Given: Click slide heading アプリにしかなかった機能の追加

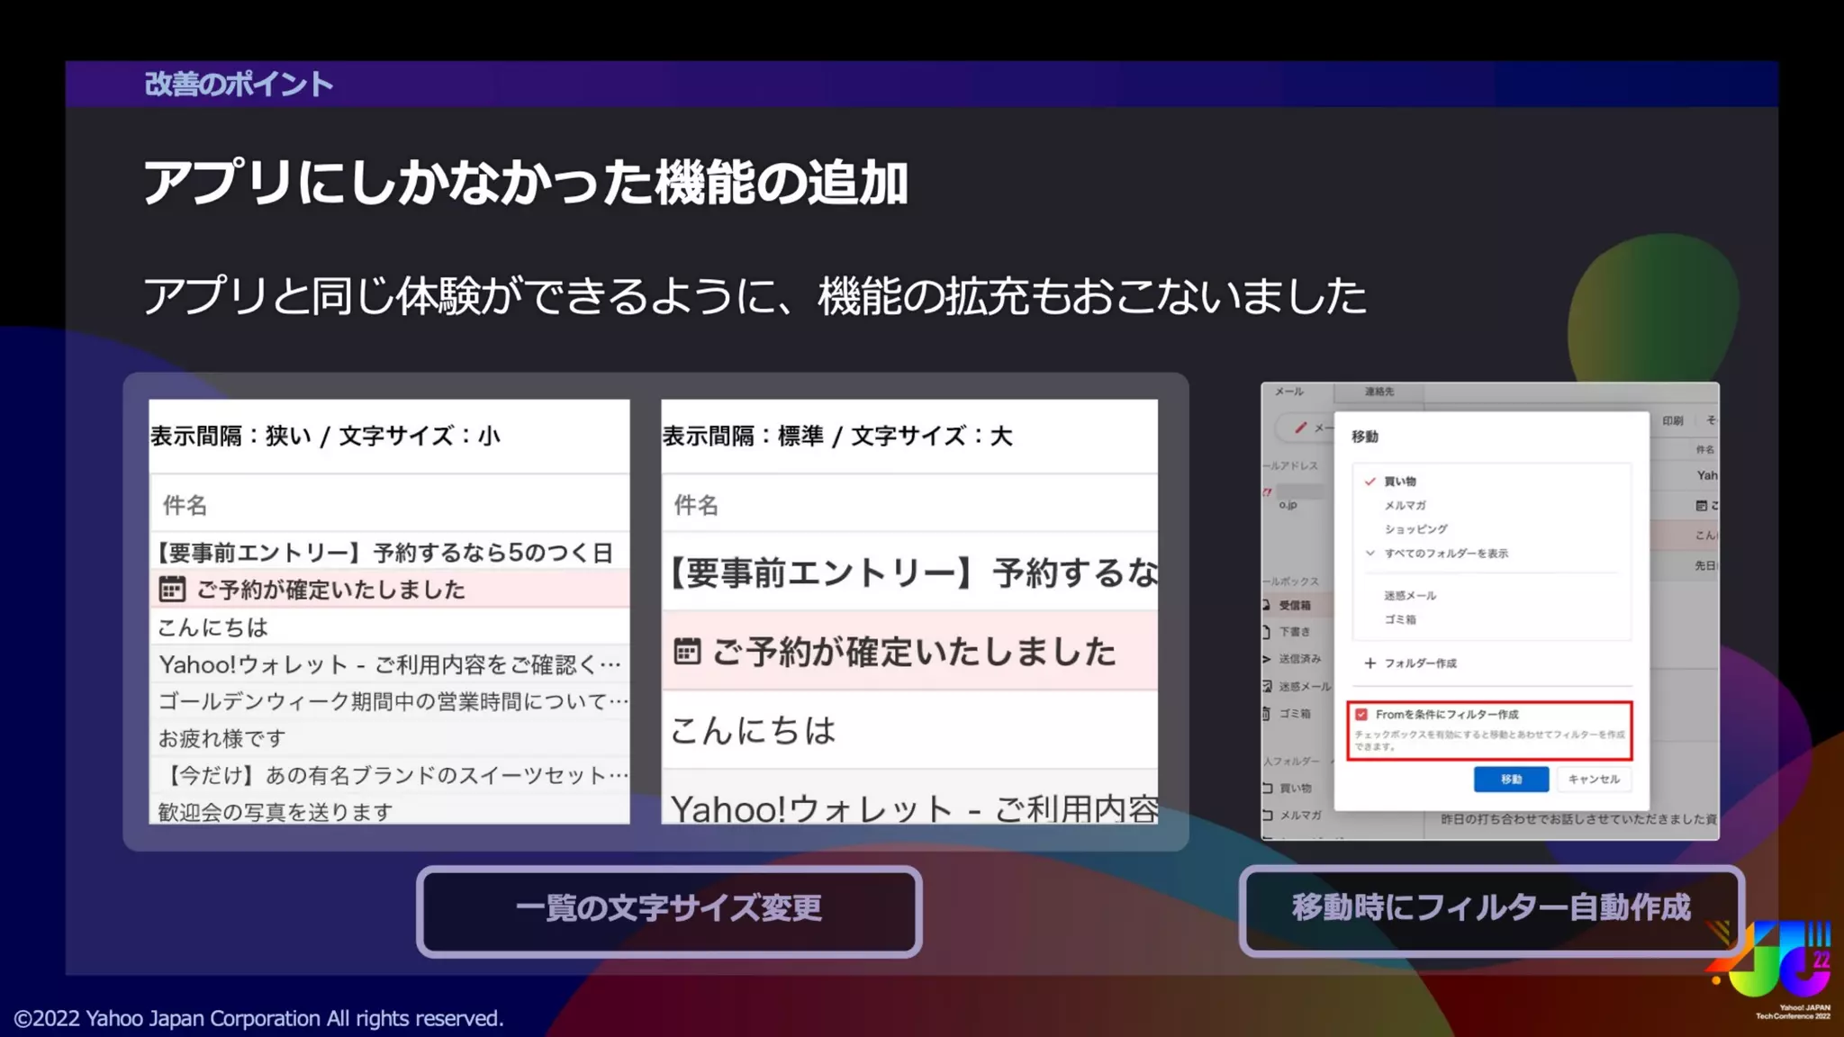Looking at the screenshot, I should [526, 183].
